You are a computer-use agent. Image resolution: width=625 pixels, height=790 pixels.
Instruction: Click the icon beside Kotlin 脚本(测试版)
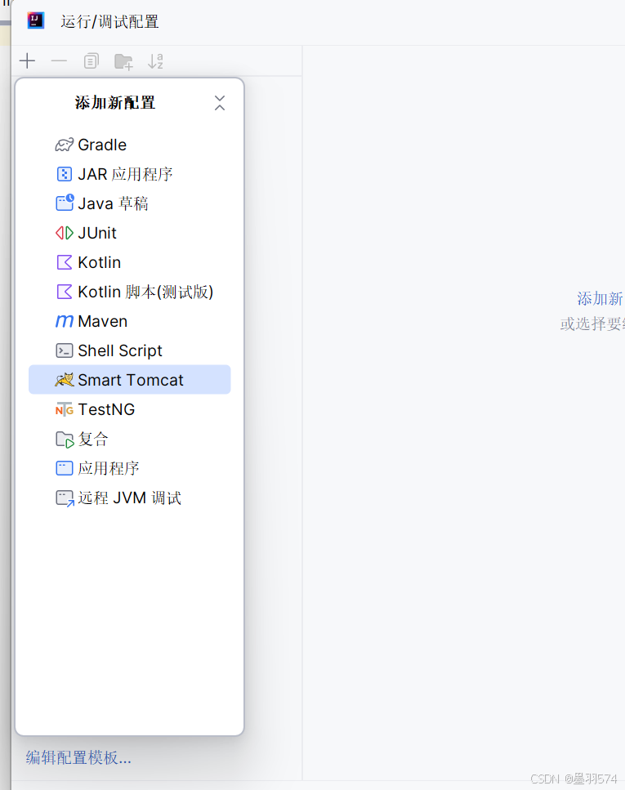[x=65, y=292]
